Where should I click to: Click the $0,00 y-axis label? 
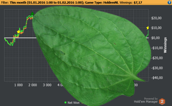tap(156, 38)
